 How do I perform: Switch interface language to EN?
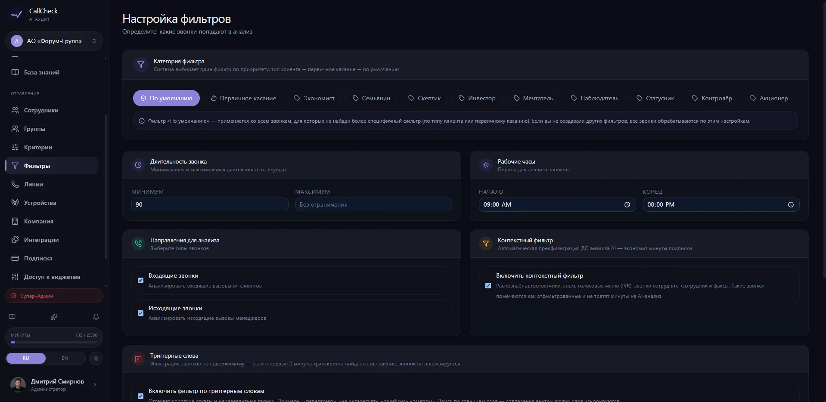tap(65, 358)
